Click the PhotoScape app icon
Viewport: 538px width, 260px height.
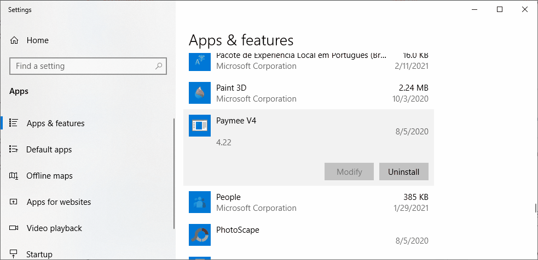(200, 235)
